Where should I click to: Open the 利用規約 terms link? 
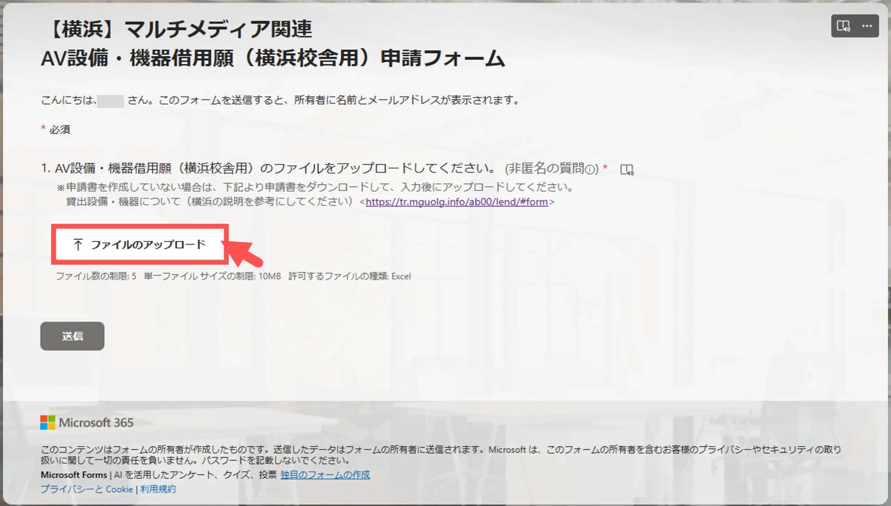[x=158, y=489]
